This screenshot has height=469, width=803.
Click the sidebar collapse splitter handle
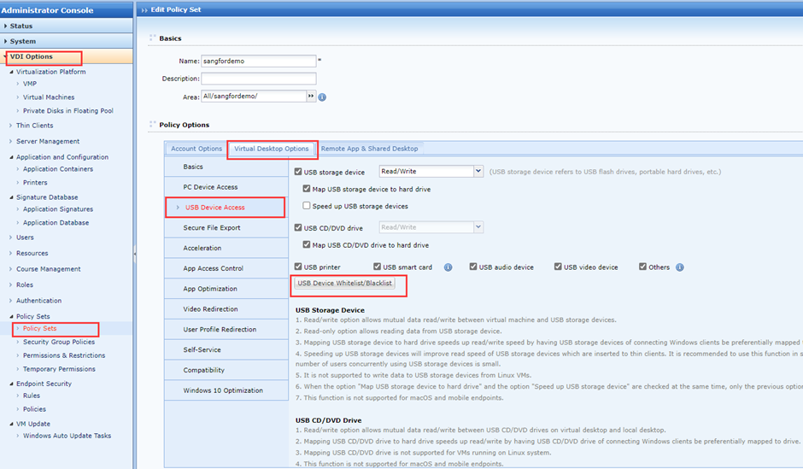click(x=135, y=254)
